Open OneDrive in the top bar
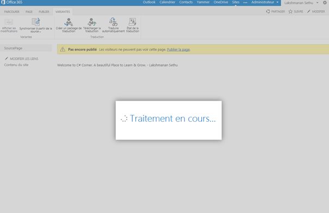 221,2
